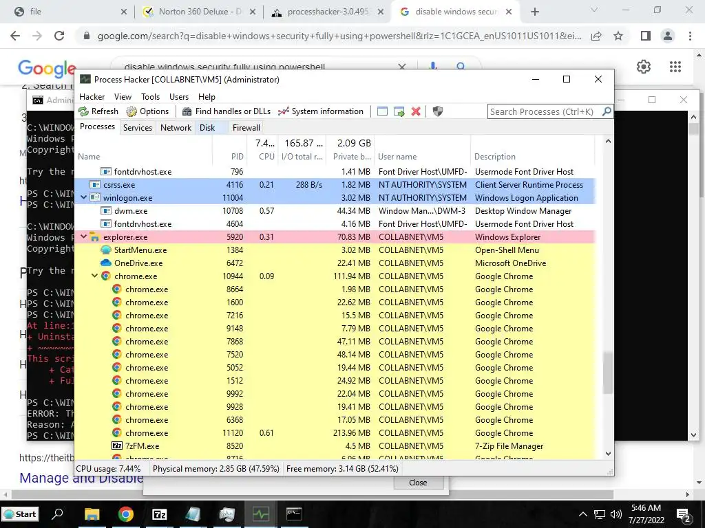Select the StartMenu.exe shell icon
Viewport: 705px width, 528px height.
pos(105,250)
